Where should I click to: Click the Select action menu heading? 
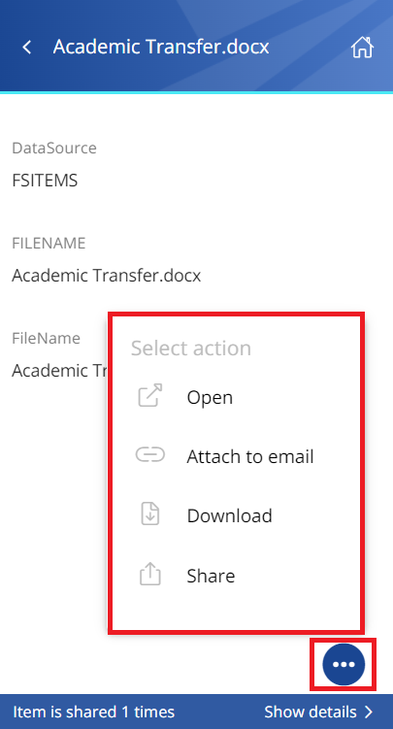coord(191,348)
